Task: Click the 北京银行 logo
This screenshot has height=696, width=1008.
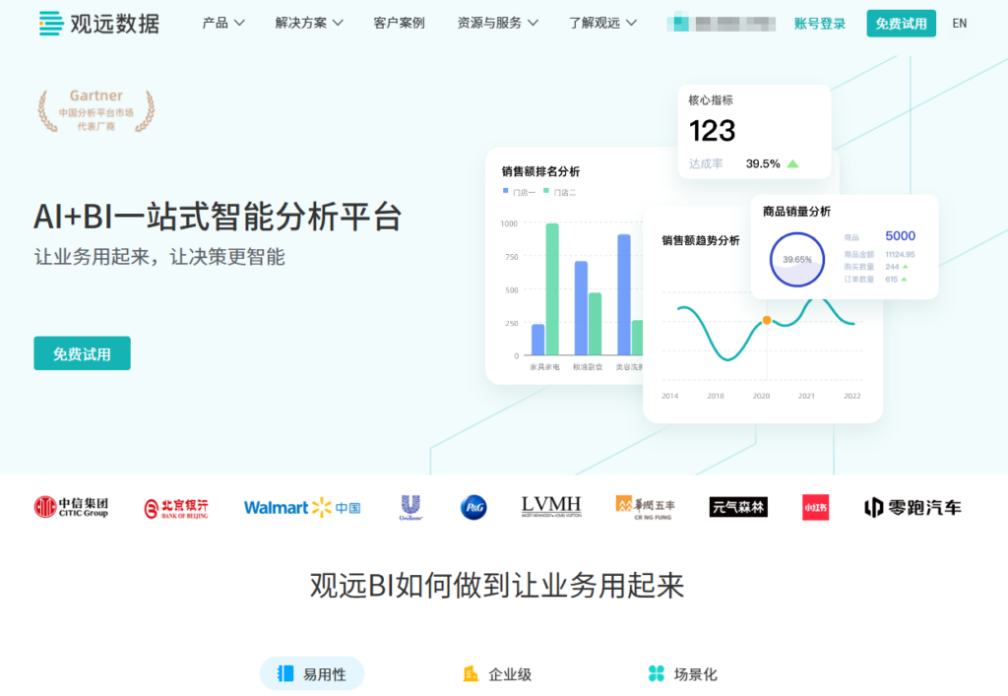Action: pos(176,508)
